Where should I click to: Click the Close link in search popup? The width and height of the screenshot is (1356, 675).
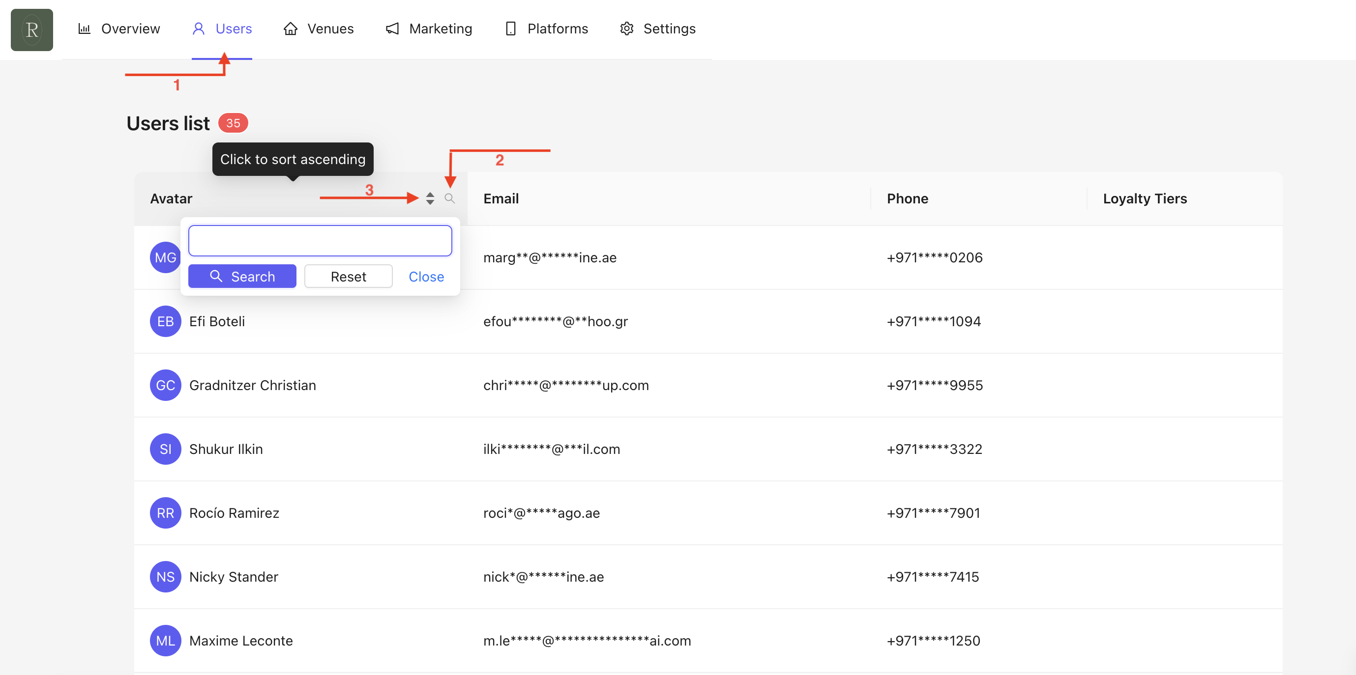[426, 276]
